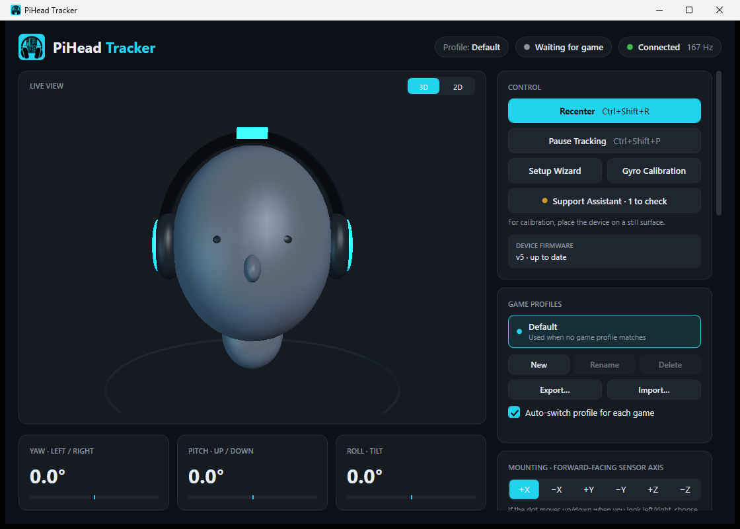Click the cyan sensor block atop the headband

252,133
